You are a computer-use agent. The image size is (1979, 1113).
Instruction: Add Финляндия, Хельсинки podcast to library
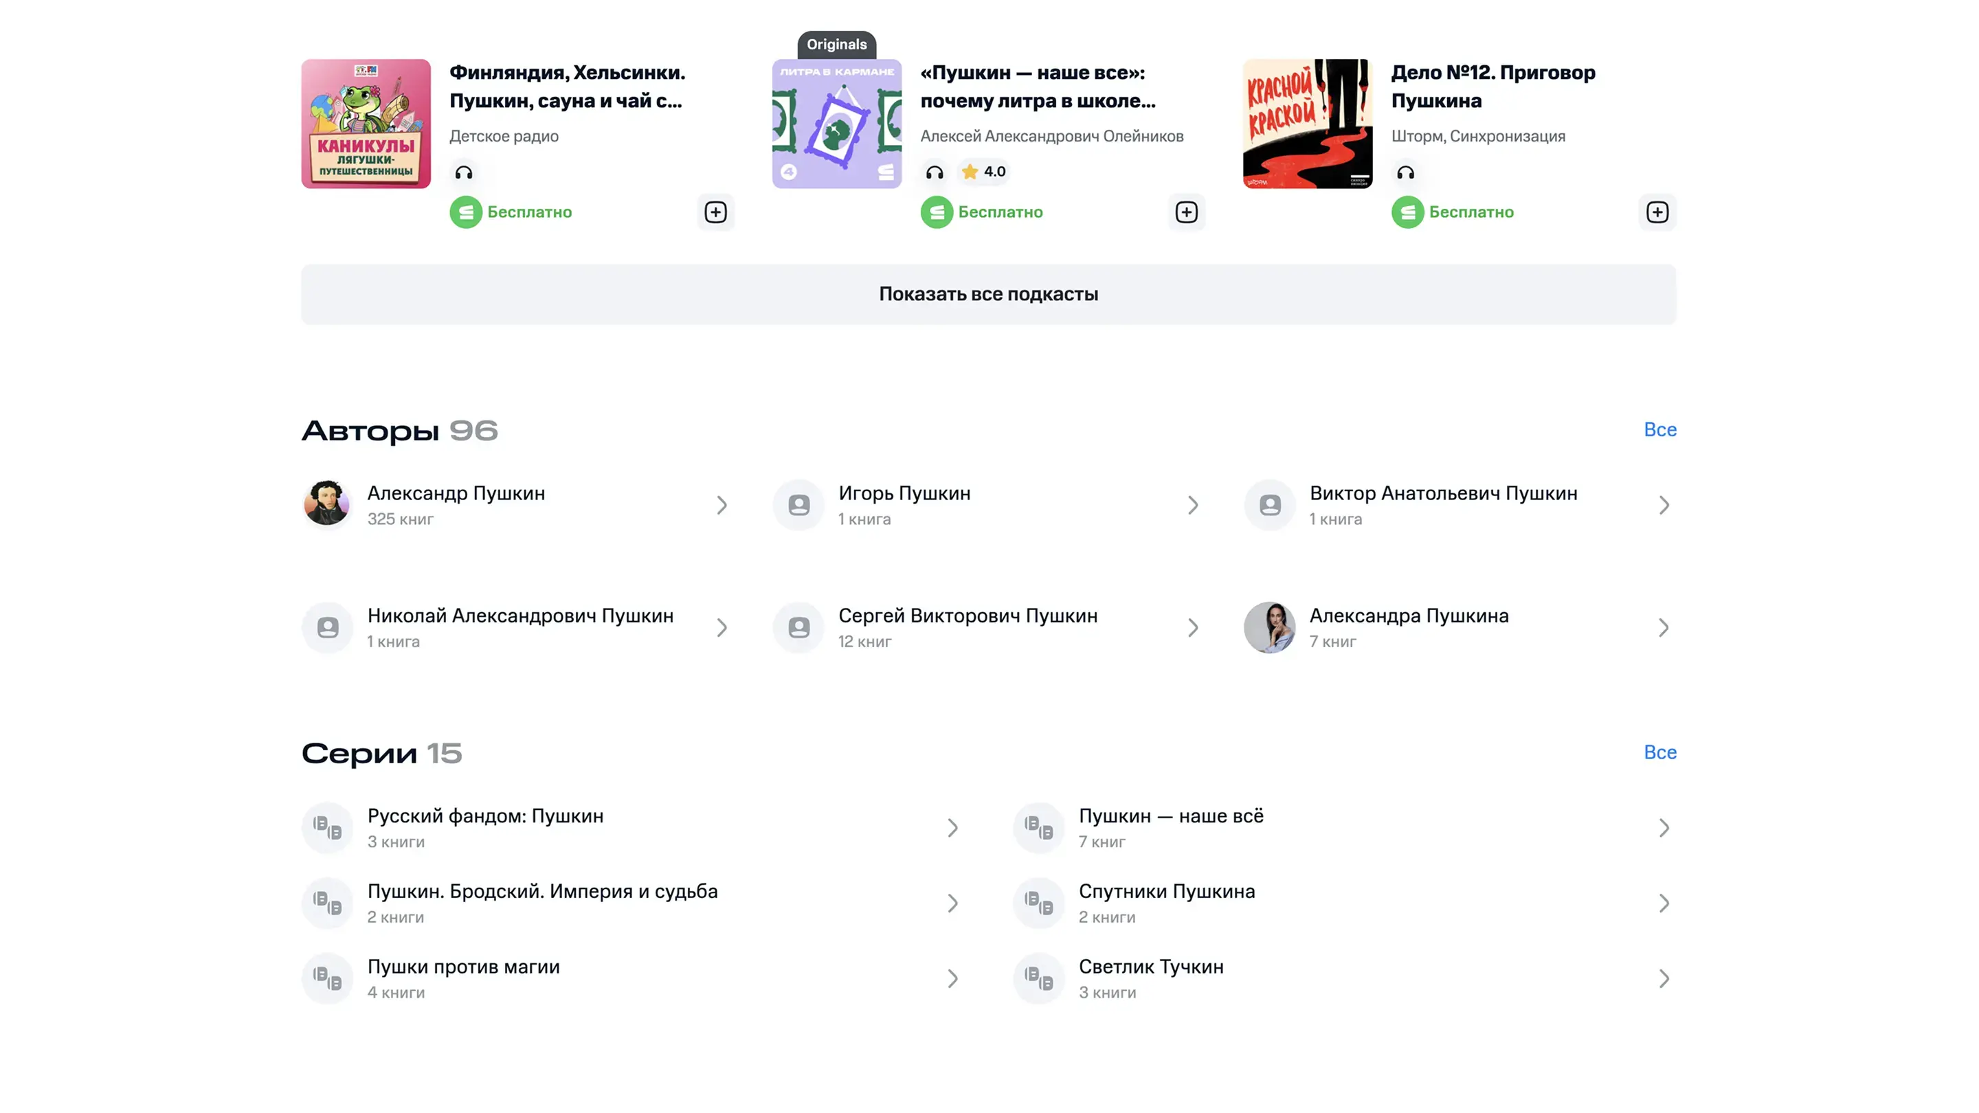715,212
